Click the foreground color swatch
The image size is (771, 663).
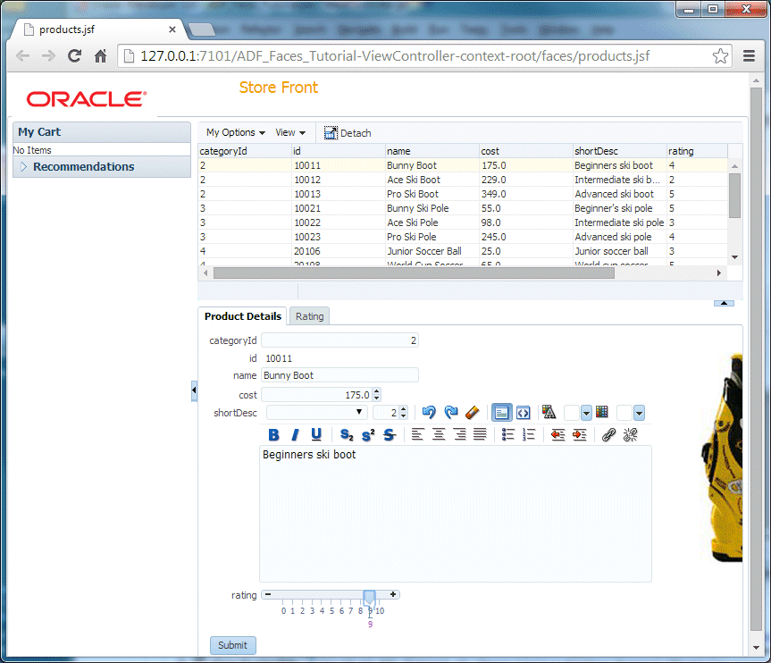click(572, 413)
